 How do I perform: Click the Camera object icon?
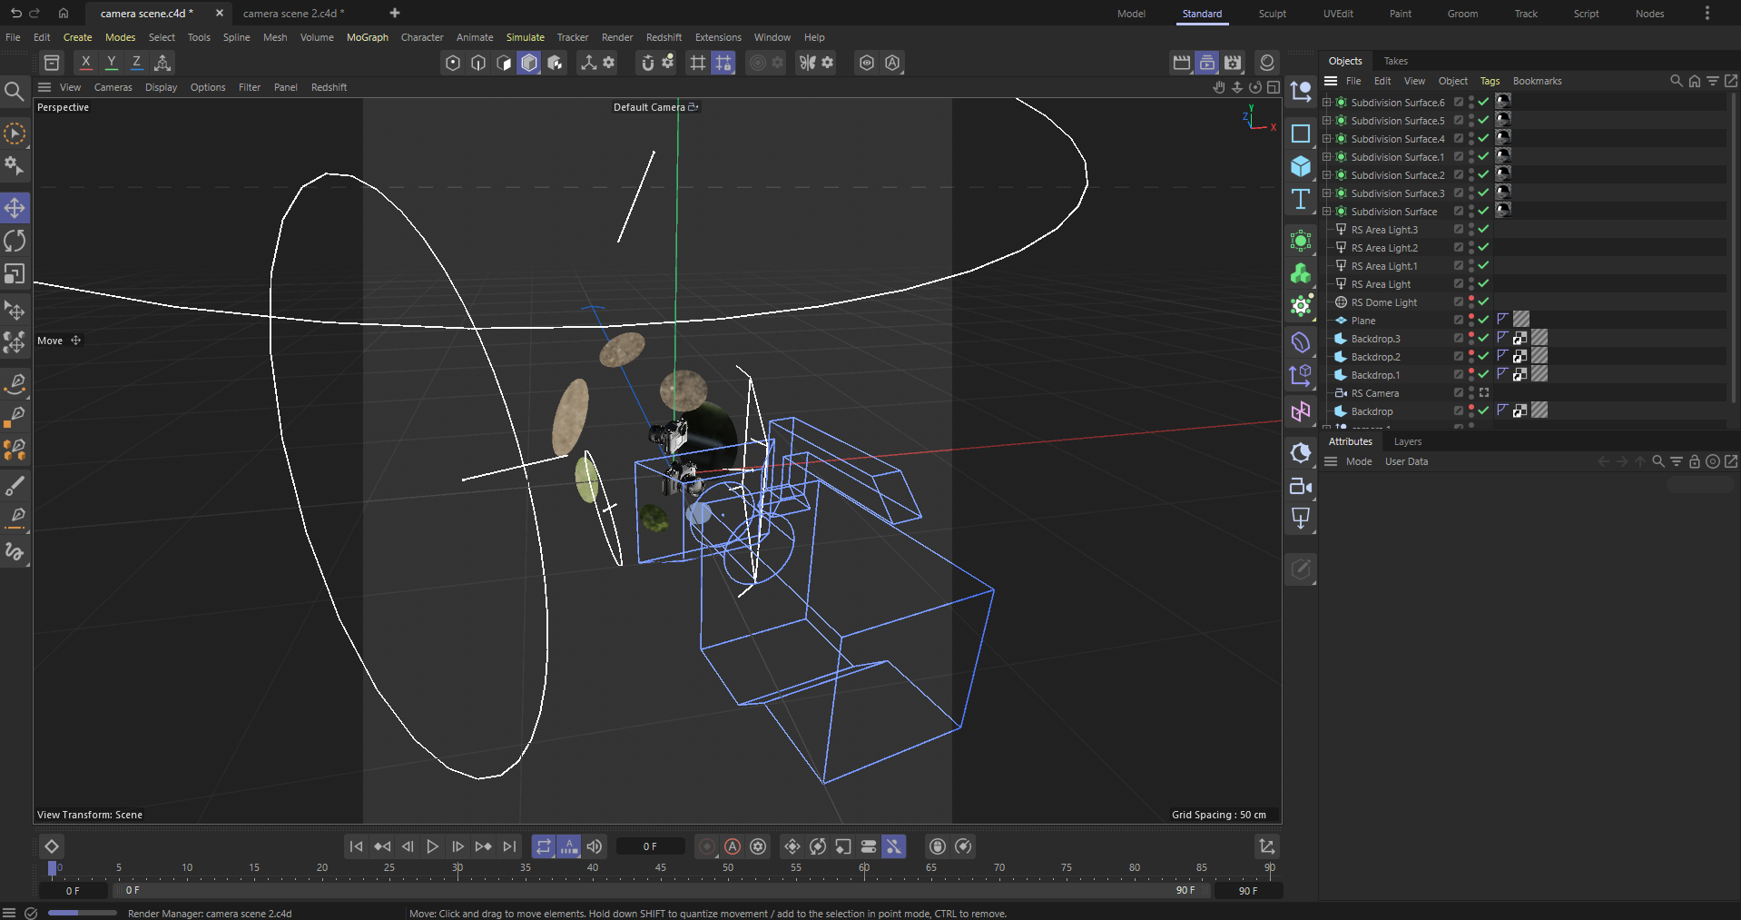pos(1301,486)
